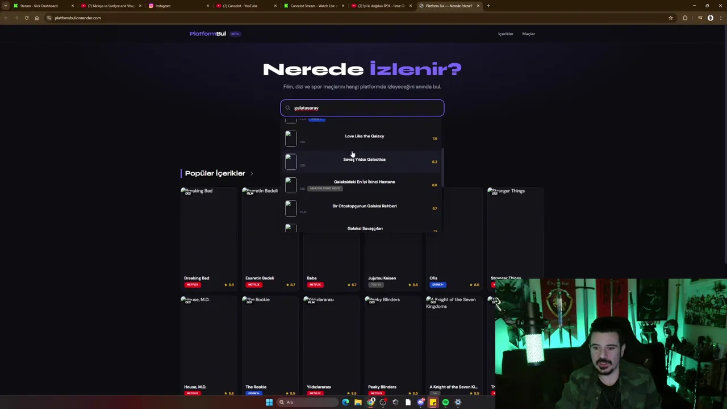View site information icon in address bar
Image resolution: width=727 pixels, height=409 pixels.
pos(49,18)
